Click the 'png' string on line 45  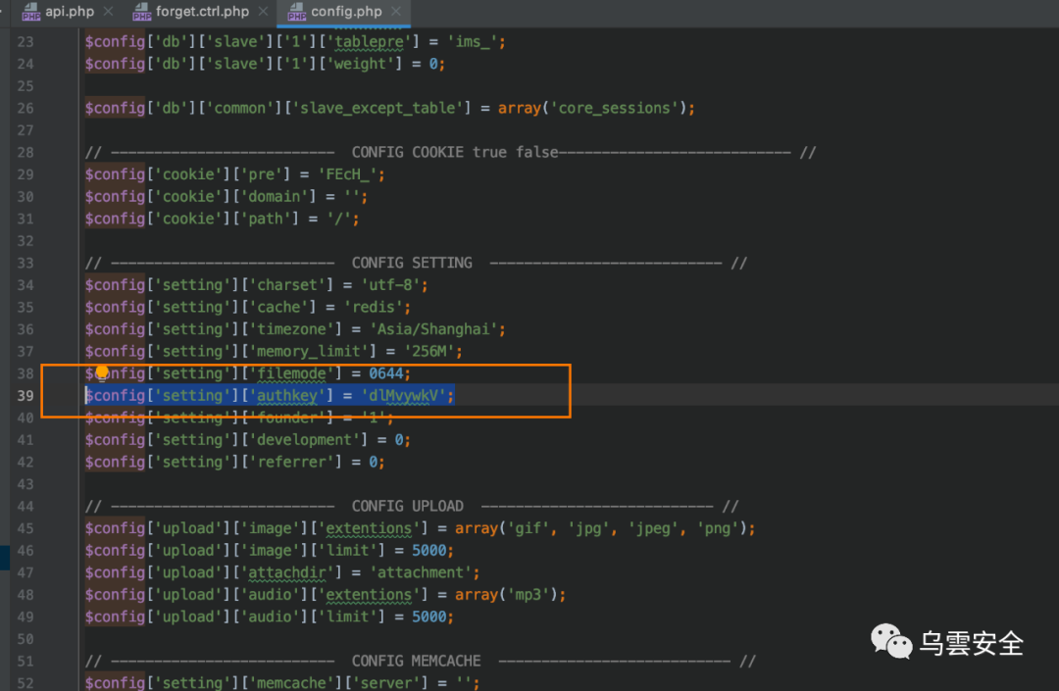pos(718,528)
